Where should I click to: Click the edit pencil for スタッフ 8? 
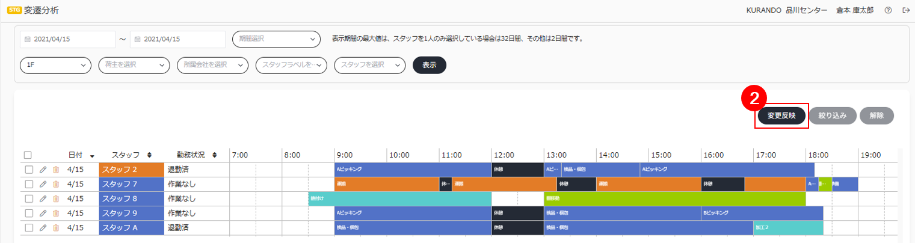point(43,198)
